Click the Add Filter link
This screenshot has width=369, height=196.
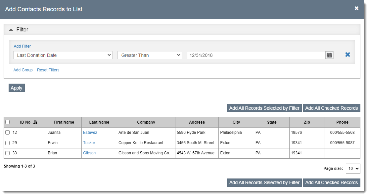pos(22,46)
